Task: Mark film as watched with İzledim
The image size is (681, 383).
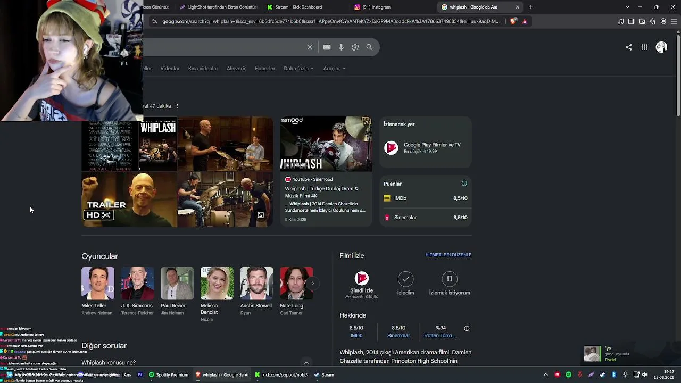Action: coord(405,284)
